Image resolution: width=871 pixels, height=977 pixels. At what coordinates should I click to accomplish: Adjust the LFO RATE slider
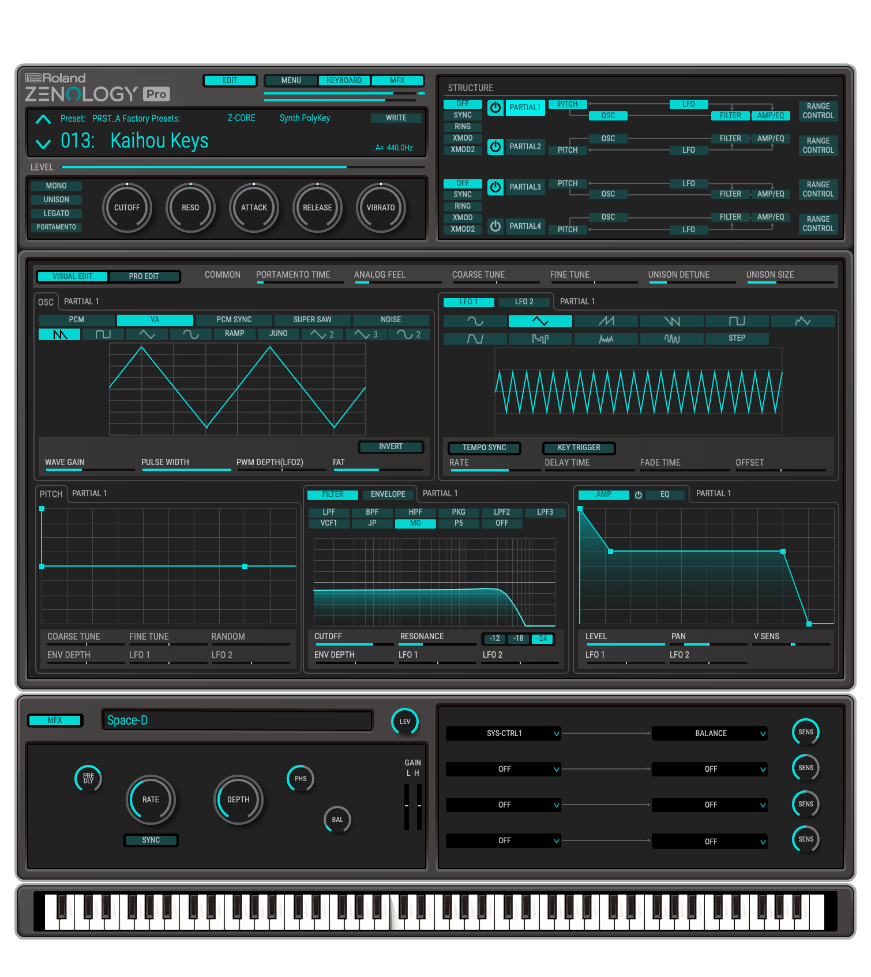pyautogui.click(x=495, y=470)
